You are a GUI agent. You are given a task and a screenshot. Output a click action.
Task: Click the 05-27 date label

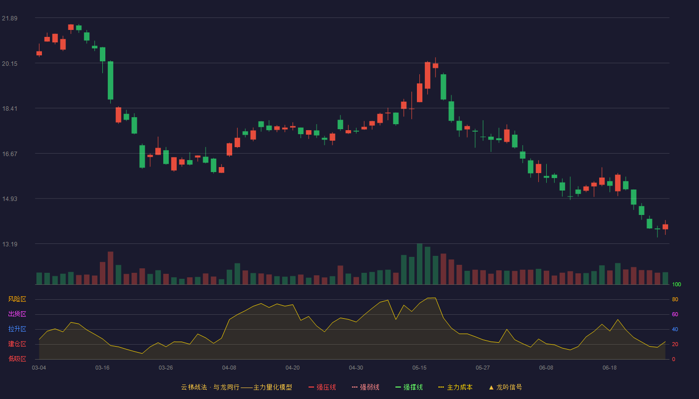(x=483, y=368)
